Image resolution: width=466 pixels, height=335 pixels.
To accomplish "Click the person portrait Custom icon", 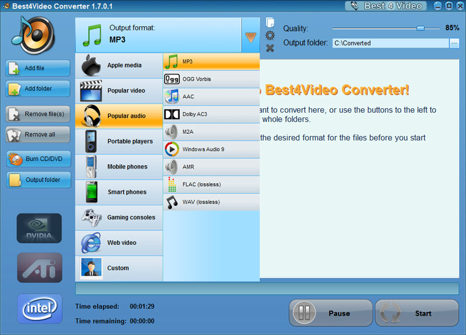I will coord(91,268).
